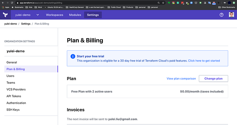Viewport: 237px width, 125px height.
Task: Open the Public Cloud bookmarks folder
Action: [114, 7]
